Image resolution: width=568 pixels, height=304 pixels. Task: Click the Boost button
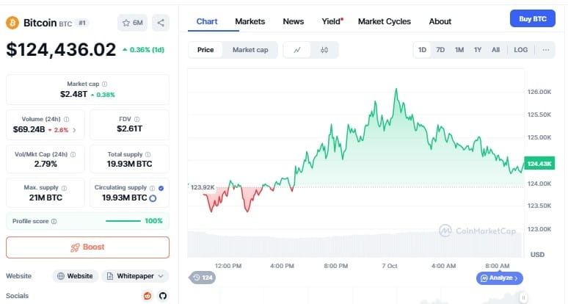[x=87, y=247]
